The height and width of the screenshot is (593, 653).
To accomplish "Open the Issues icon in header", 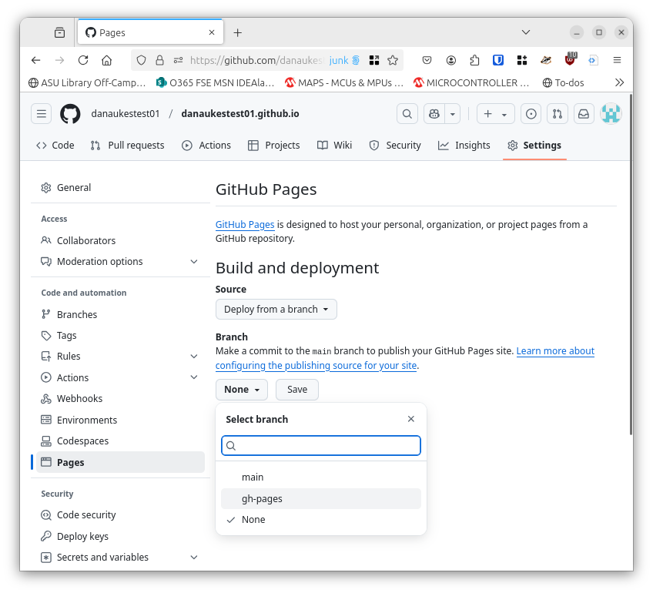I will coord(531,114).
